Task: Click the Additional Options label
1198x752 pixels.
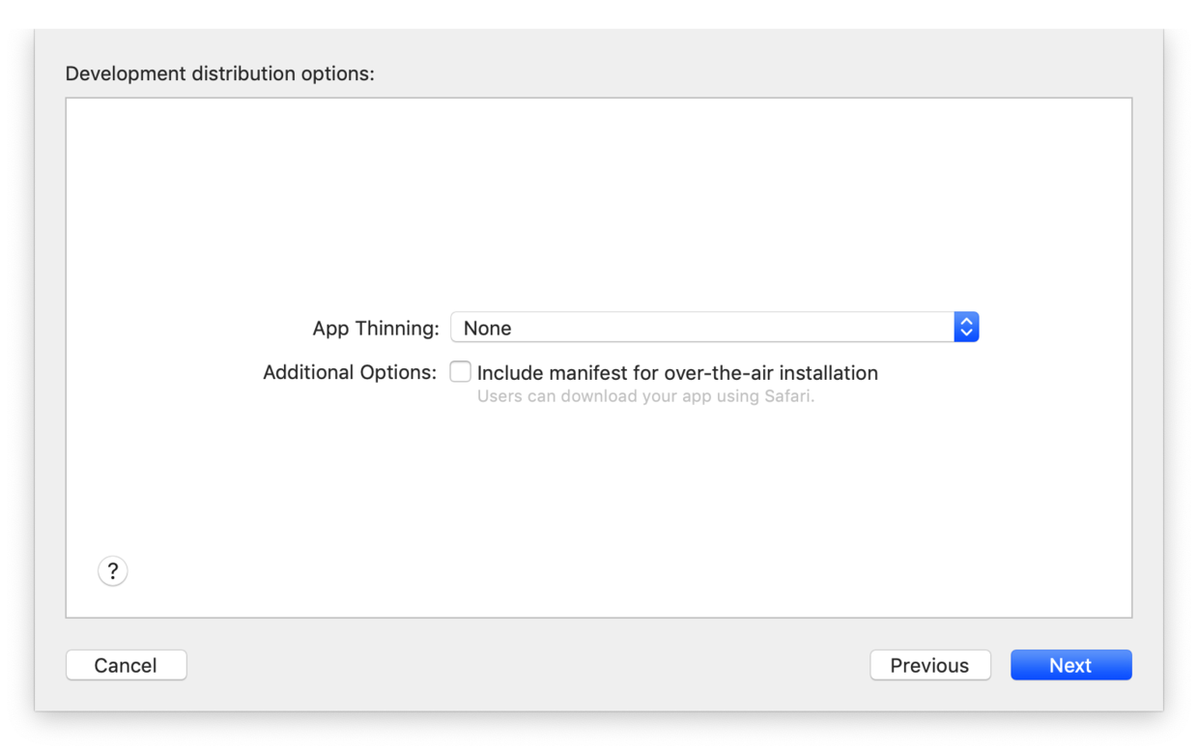Action: click(350, 373)
